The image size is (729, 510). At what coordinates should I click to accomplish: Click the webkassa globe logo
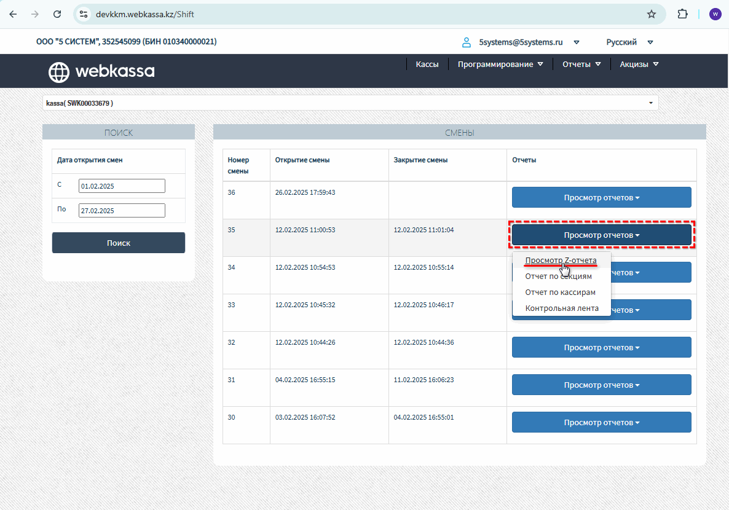(59, 72)
